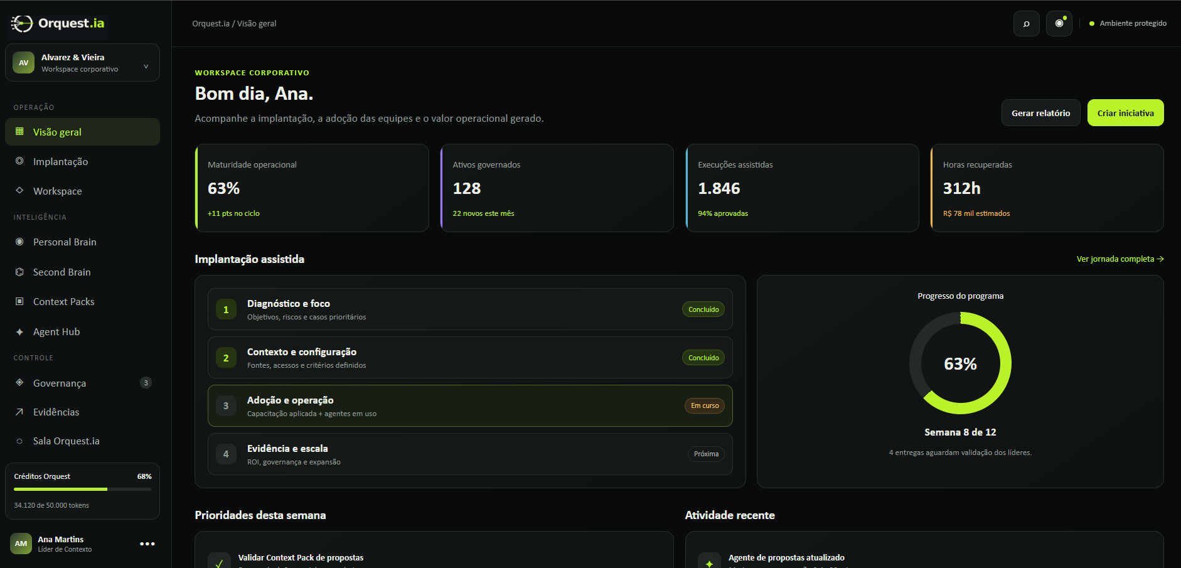Open Second Brain menu item

(82, 272)
